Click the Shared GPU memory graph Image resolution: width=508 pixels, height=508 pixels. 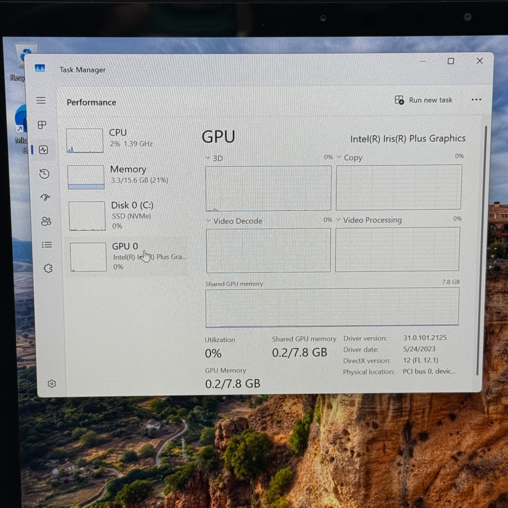(x=332, y=307)
